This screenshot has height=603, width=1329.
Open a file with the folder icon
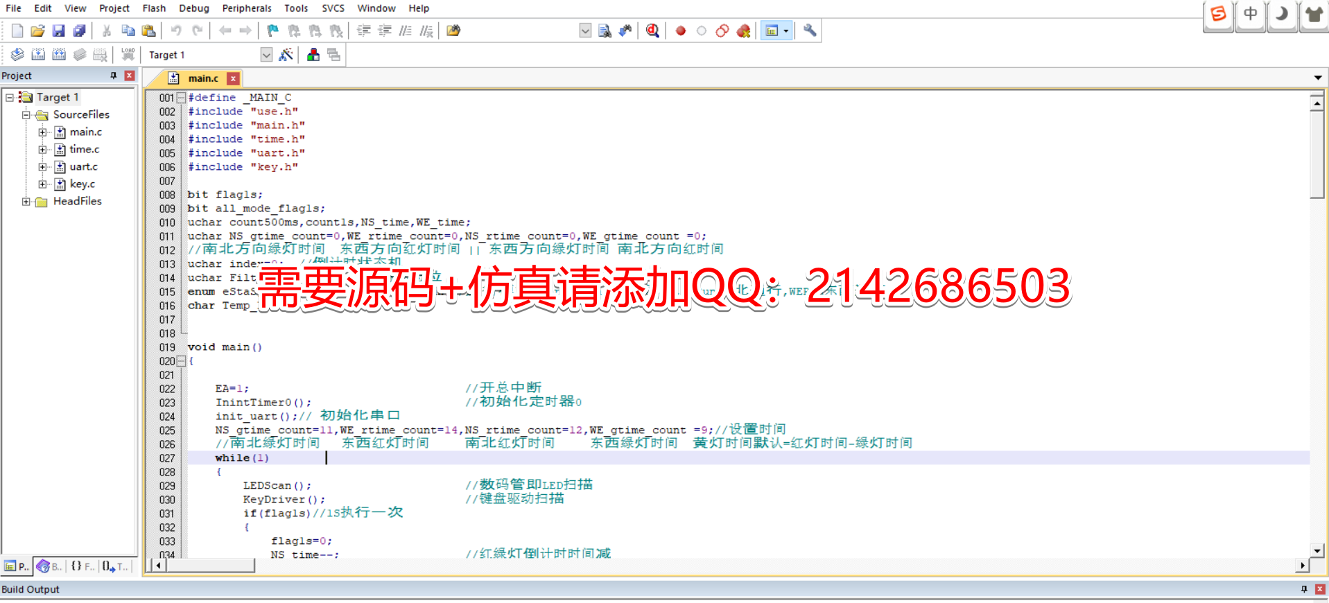click(x=38, y=30)
